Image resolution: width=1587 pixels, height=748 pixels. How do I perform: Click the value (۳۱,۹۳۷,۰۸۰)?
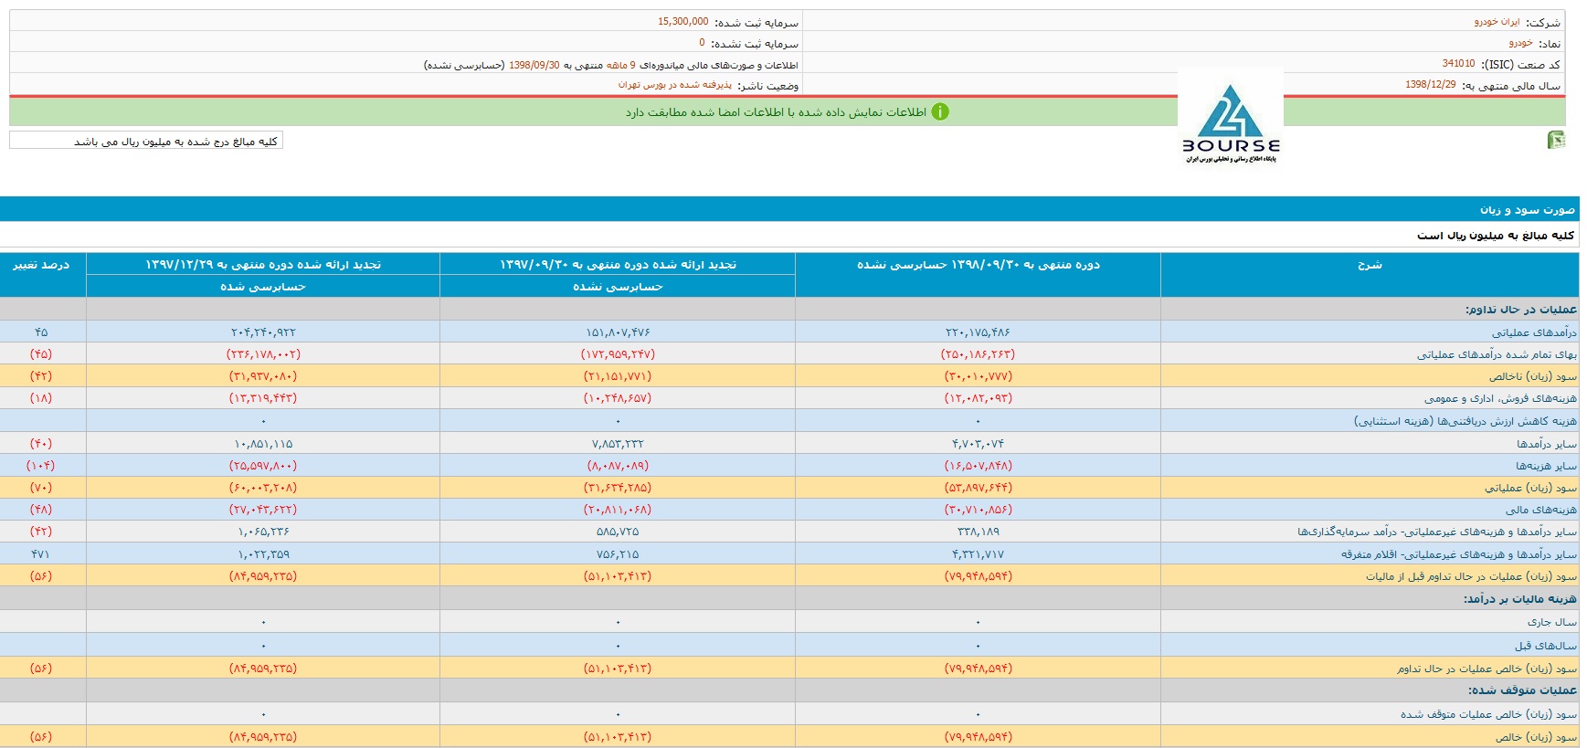click(x=263, y=376)
